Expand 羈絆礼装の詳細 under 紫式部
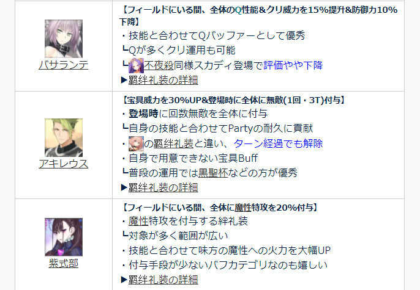The width and height of the screenshot is (420, 290). tap(163, 280)
